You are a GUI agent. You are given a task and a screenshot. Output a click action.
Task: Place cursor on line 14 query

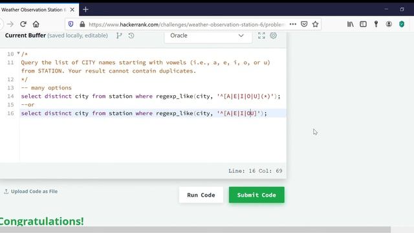151,96
